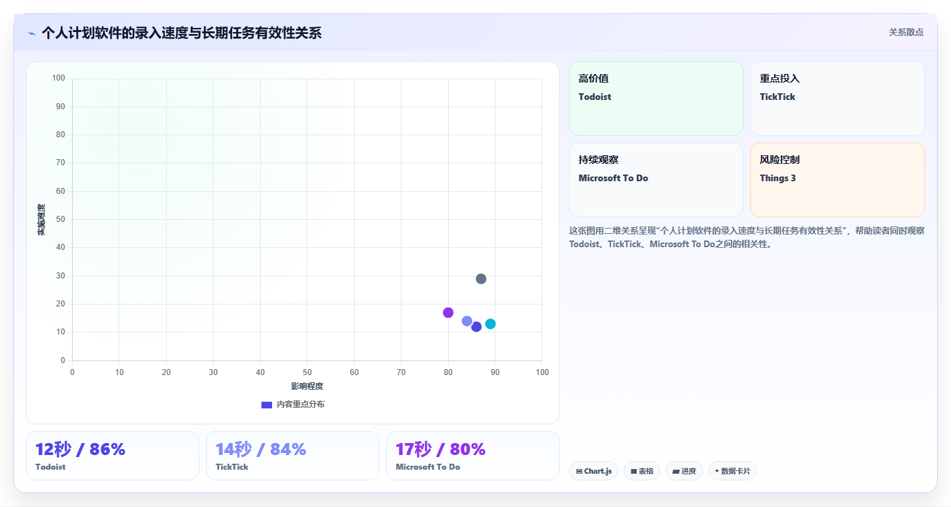Select the 17秒 / 80% Microsoft To Do card
The width and height of the screenshot is (951, 507).
(473, 456)
